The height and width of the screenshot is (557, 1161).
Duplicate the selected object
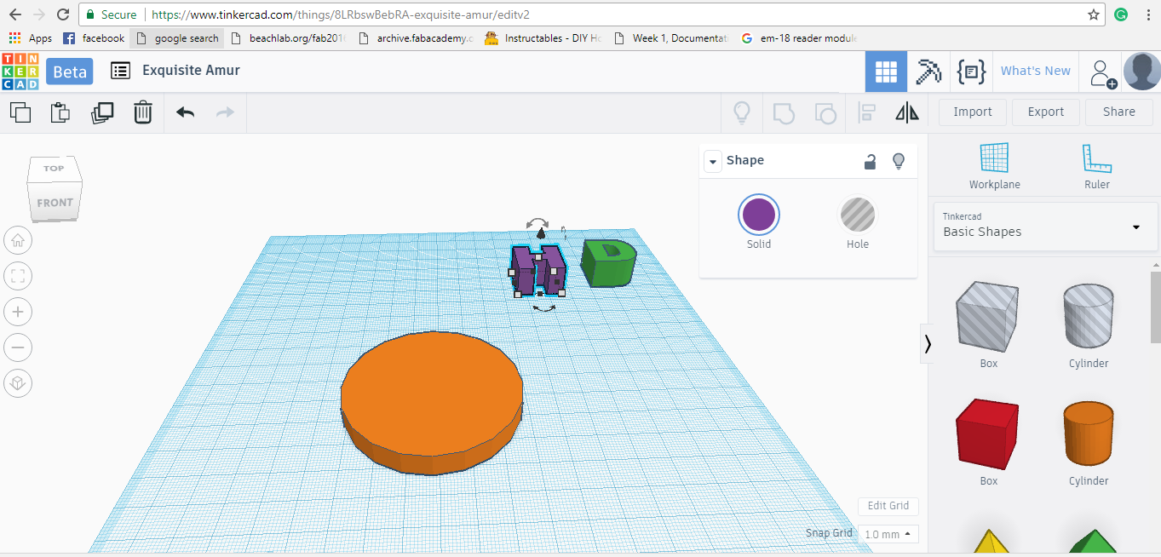tap(102, 112)
